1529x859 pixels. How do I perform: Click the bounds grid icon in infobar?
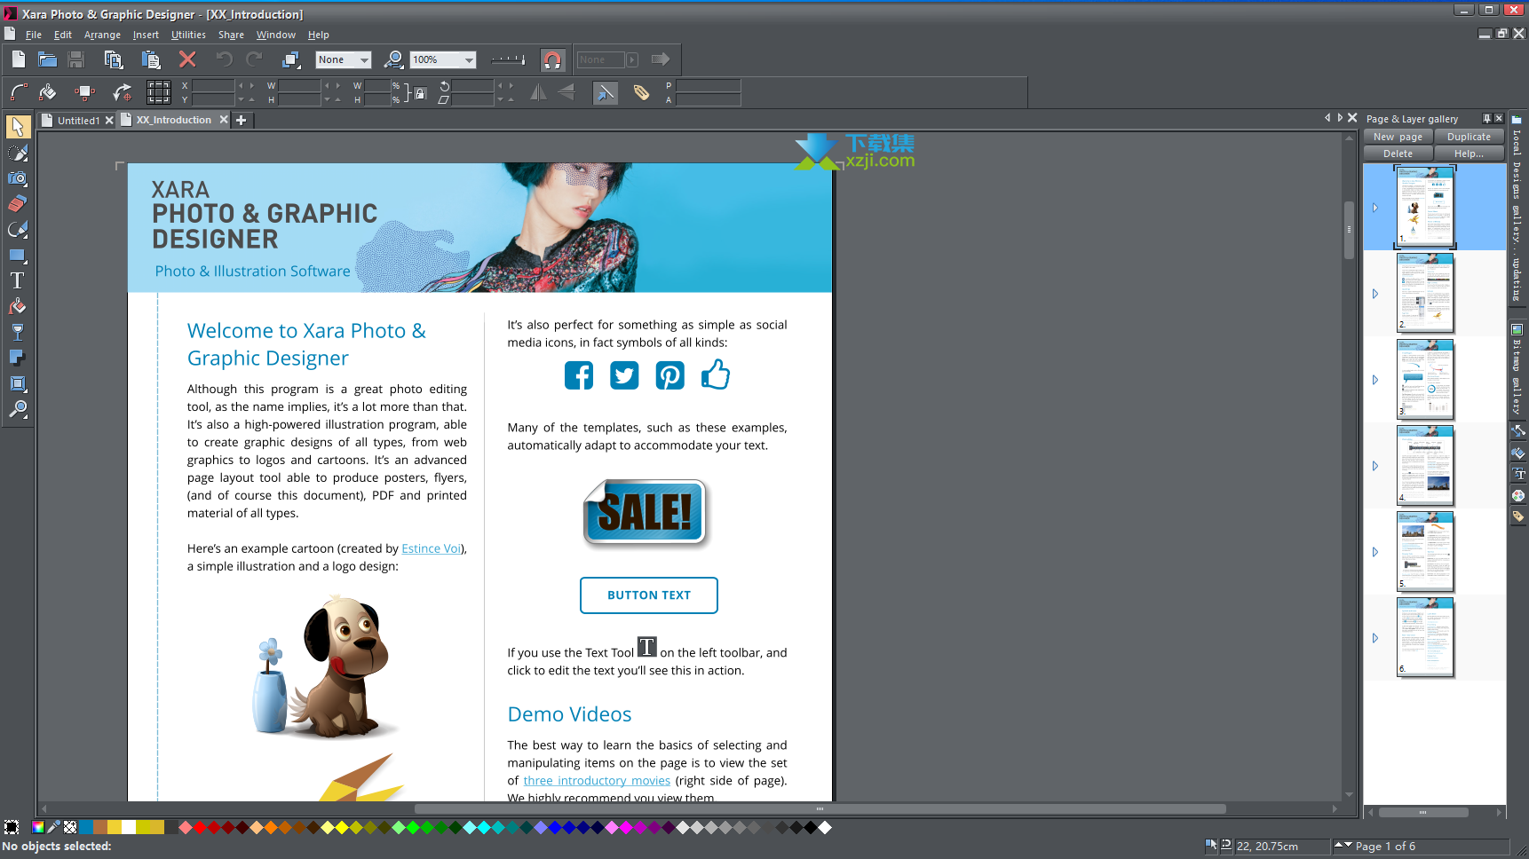(159, 92)
